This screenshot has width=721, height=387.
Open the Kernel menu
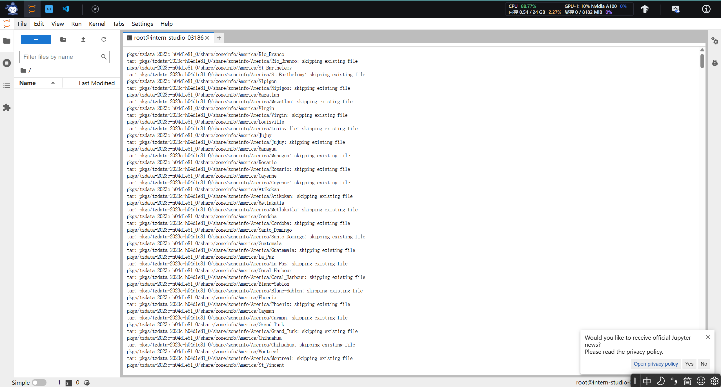pos(97,24)
